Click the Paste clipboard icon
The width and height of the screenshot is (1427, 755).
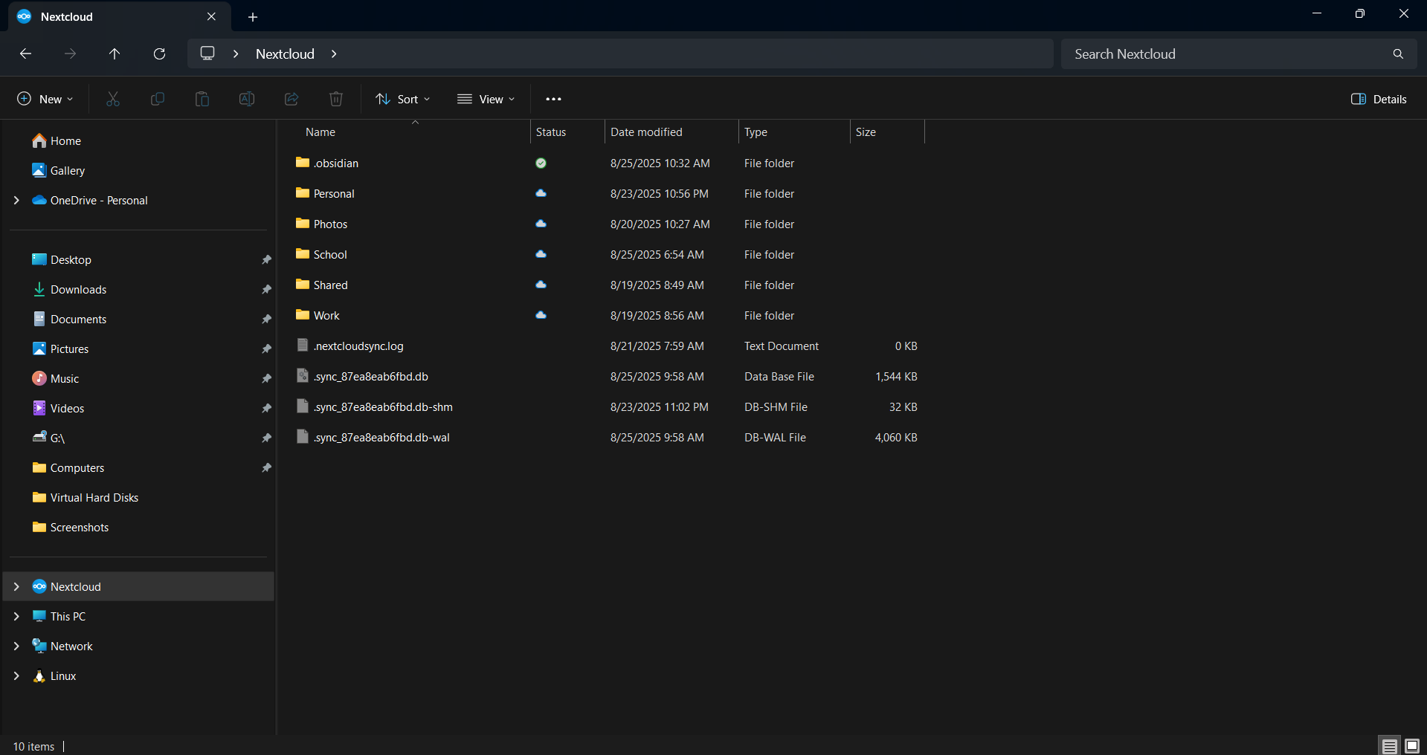pyautogui.click(x=202, y=99)
